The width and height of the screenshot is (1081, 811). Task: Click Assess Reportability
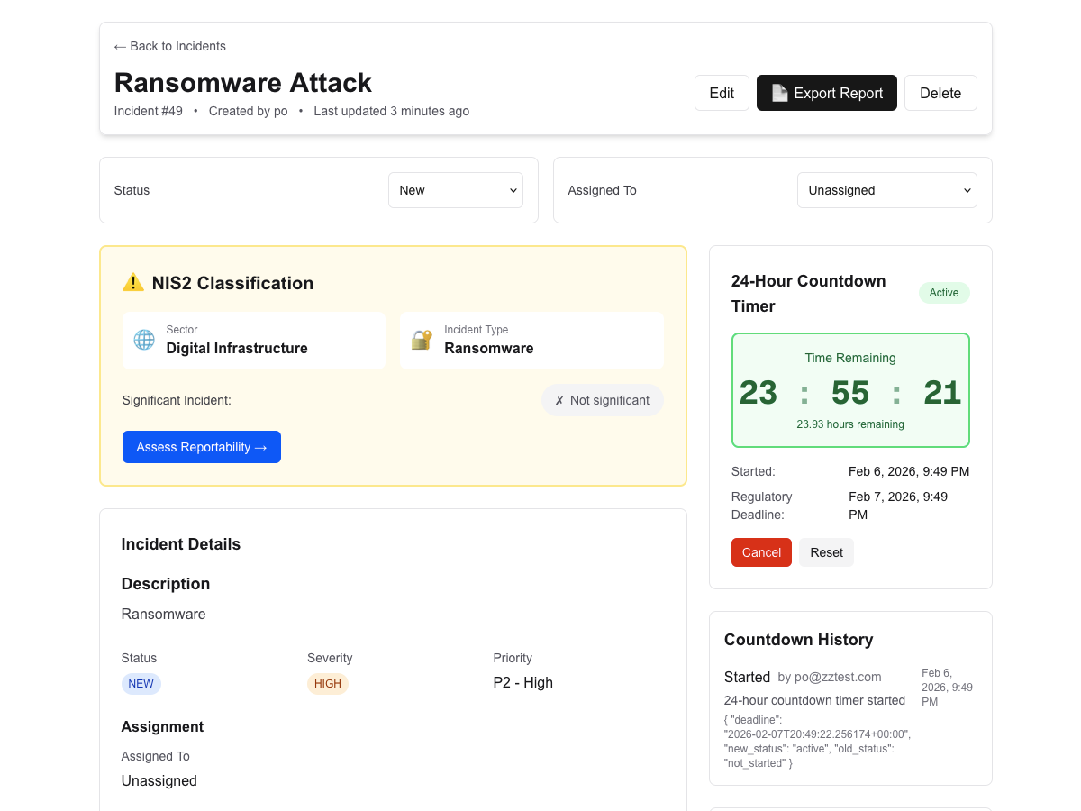[201, 447]
